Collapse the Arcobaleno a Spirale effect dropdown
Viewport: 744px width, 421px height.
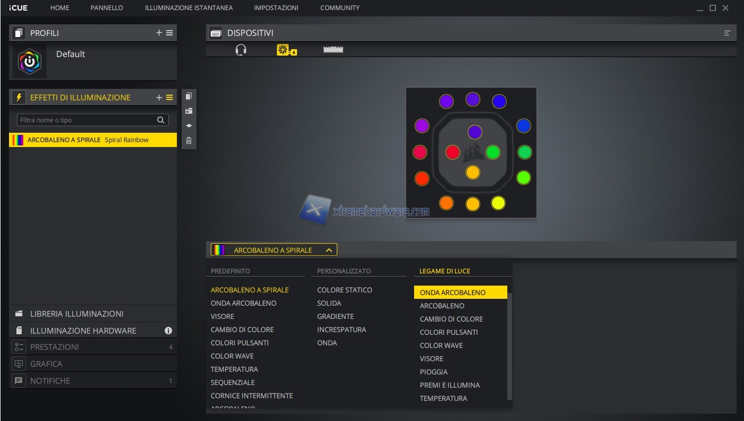[x=329, y=250]
